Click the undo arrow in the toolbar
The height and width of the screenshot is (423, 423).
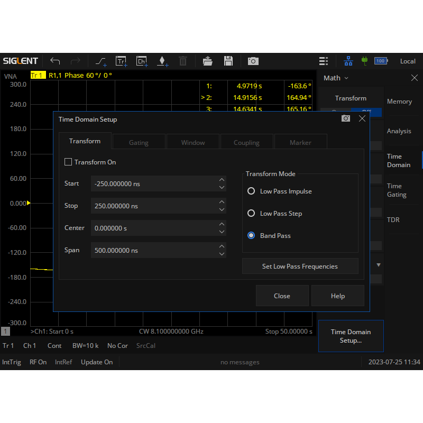coord(55,61)
